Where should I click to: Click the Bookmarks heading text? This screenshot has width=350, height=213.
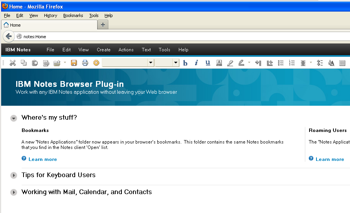pos(35,130)
